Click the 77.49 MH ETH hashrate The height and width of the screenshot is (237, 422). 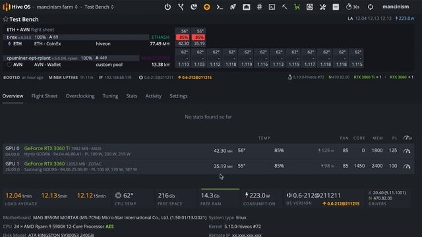point(160,43)
